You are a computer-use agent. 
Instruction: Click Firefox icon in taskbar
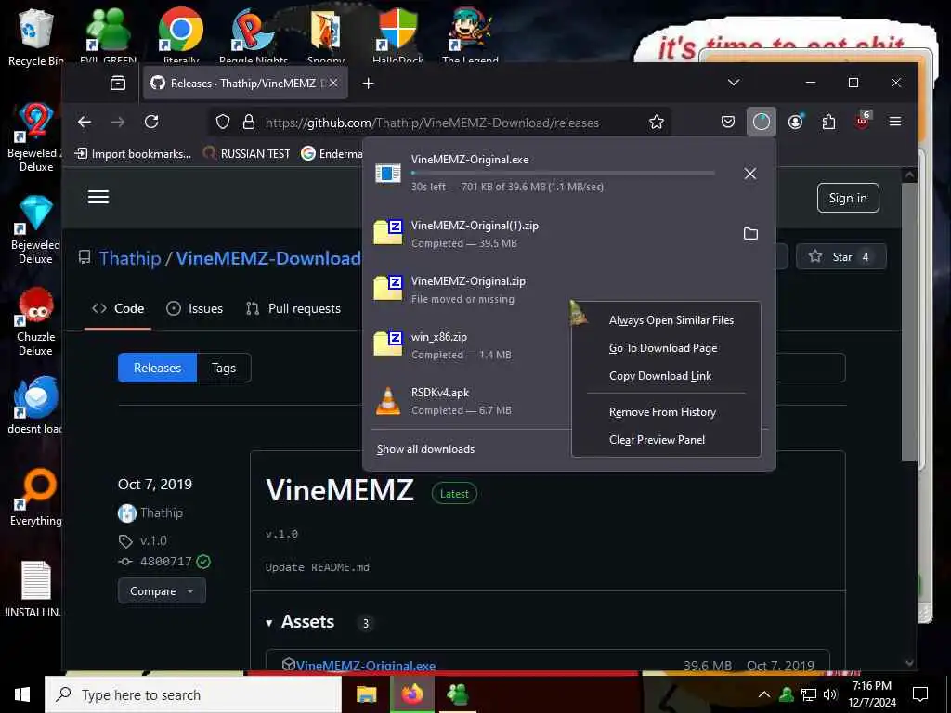point(411,694)
